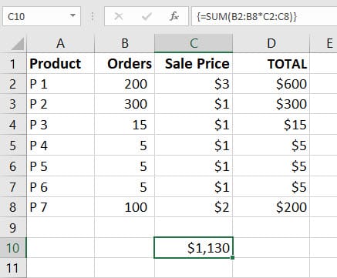337x278 pixels.
Task: Select column D header
Action: [x=271, y=43]
